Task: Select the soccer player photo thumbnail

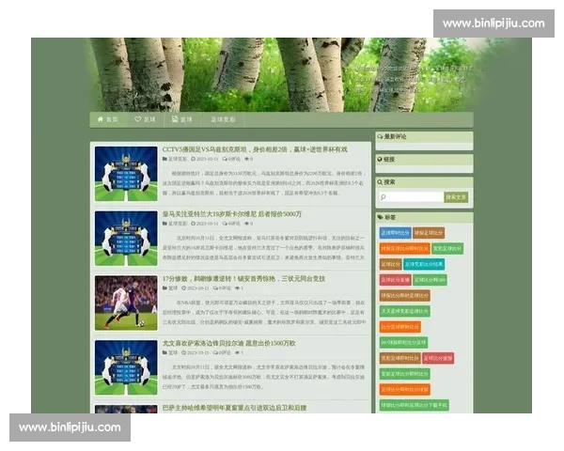Action: [126, 303]
